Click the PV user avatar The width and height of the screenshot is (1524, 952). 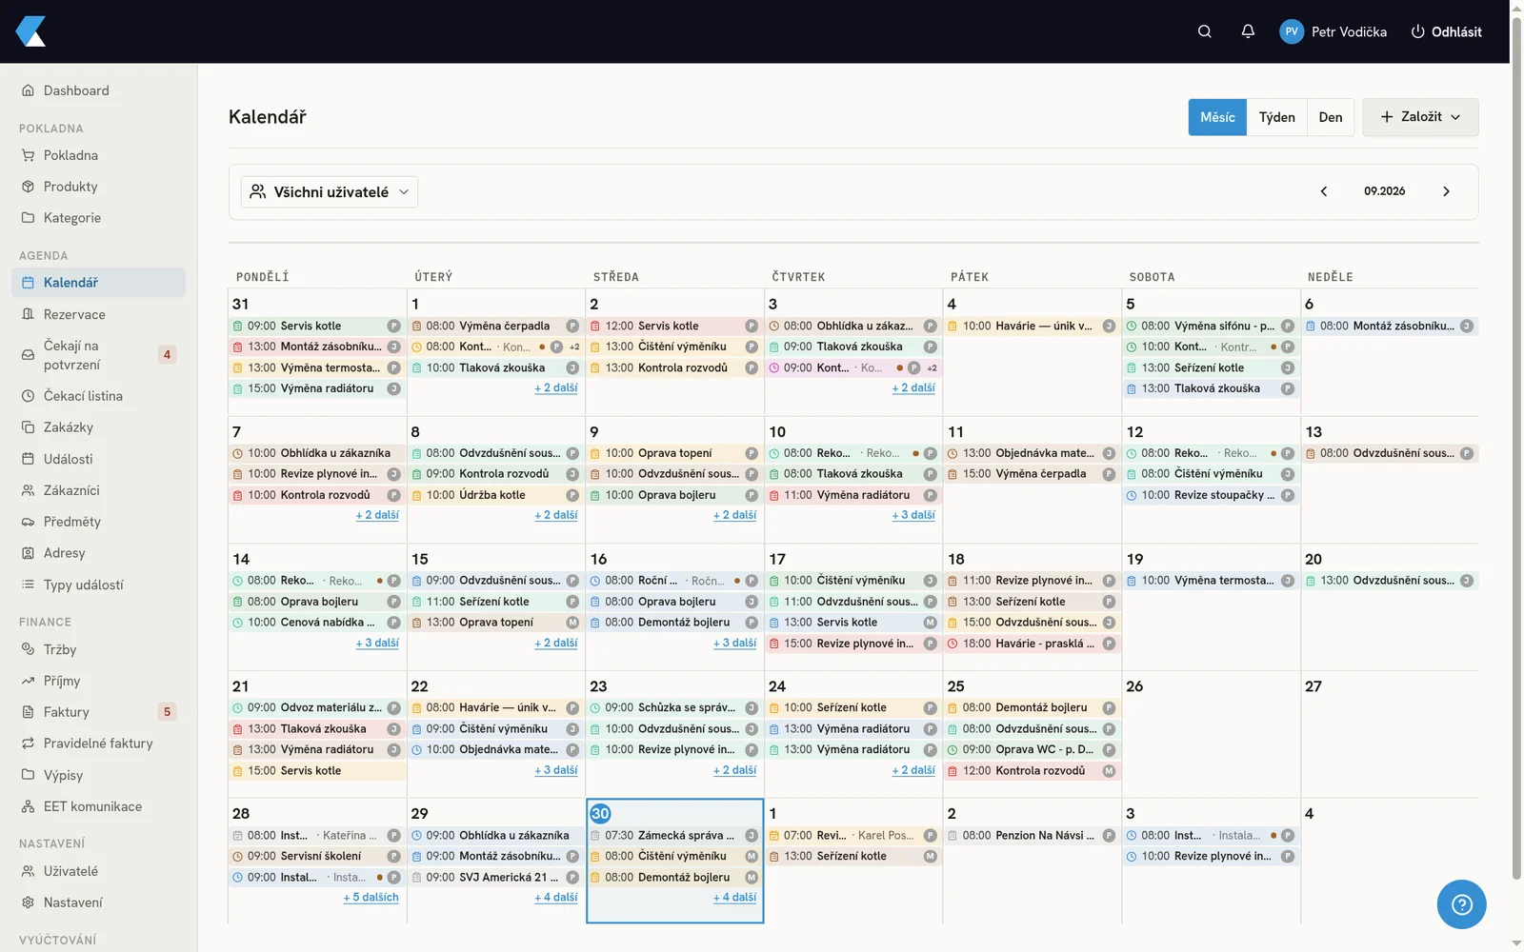tap(1292, 31)
